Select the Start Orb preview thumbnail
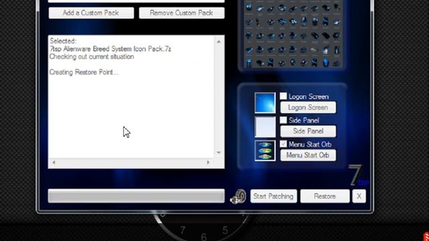429x241 pixels. pyautogui.click(x=265, y=151)
